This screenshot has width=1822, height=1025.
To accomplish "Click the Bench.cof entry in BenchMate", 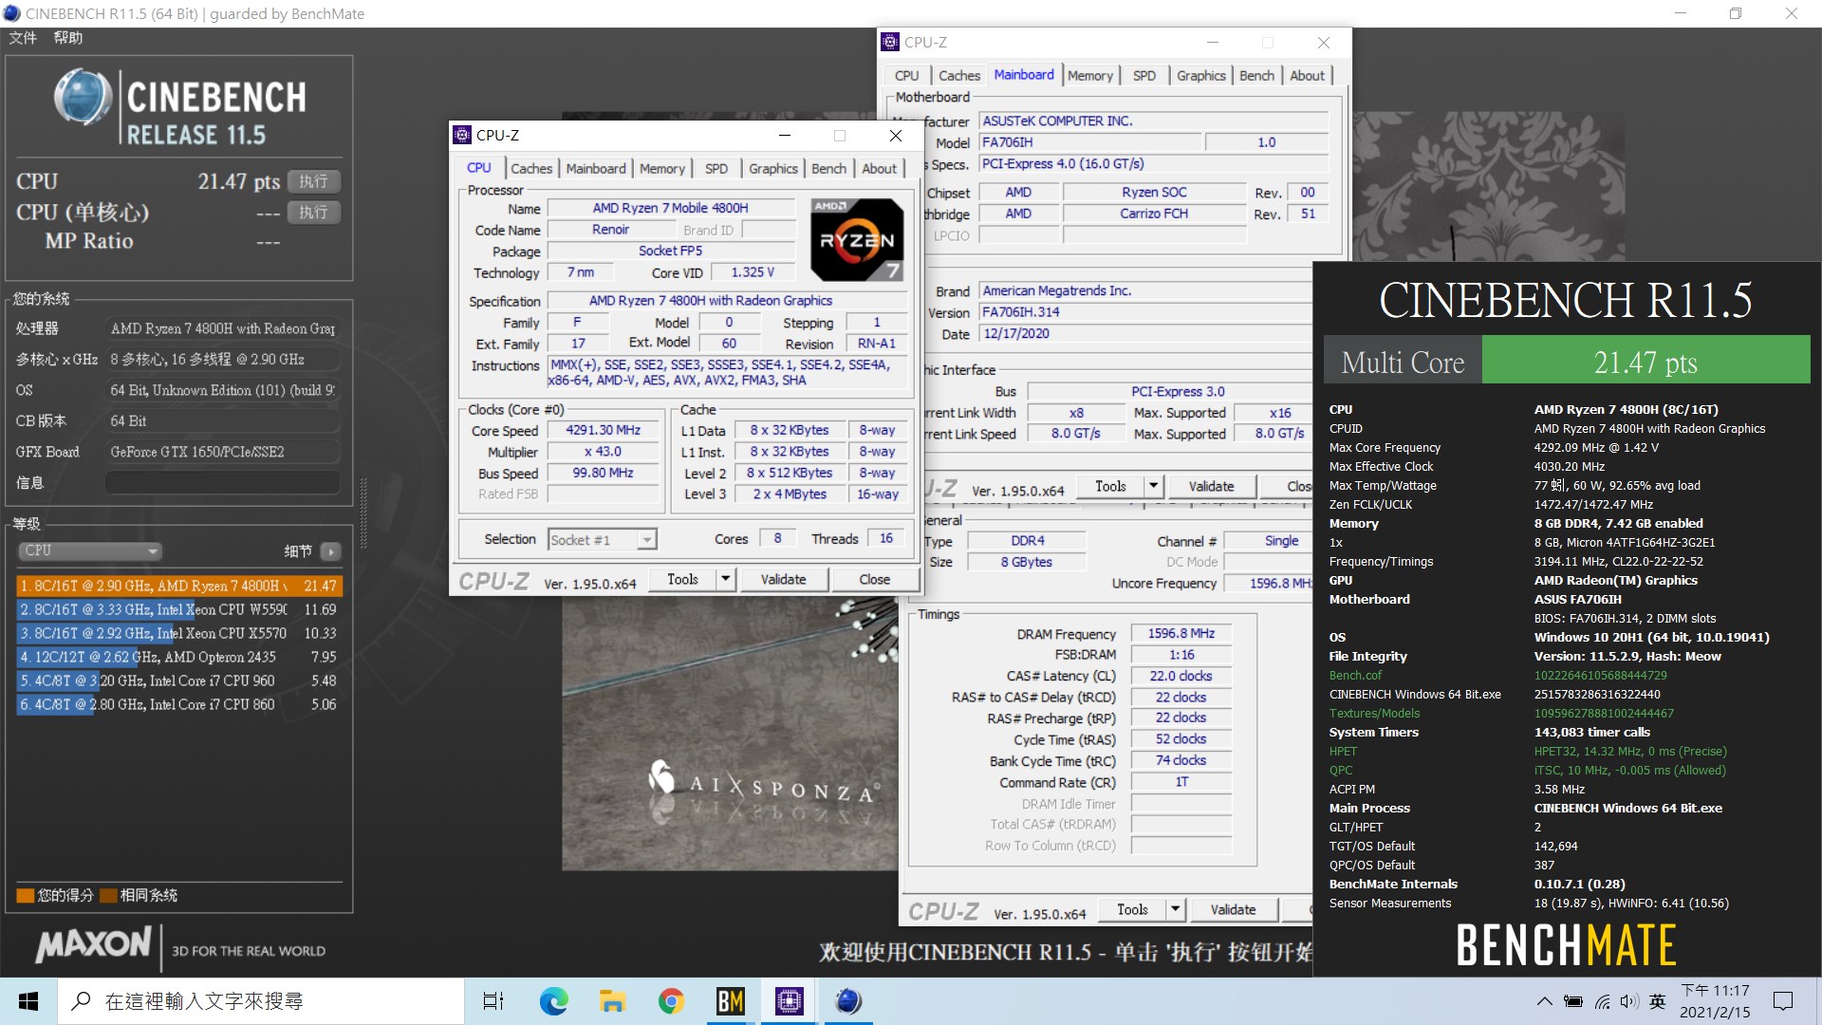I will coord(1355,676).
